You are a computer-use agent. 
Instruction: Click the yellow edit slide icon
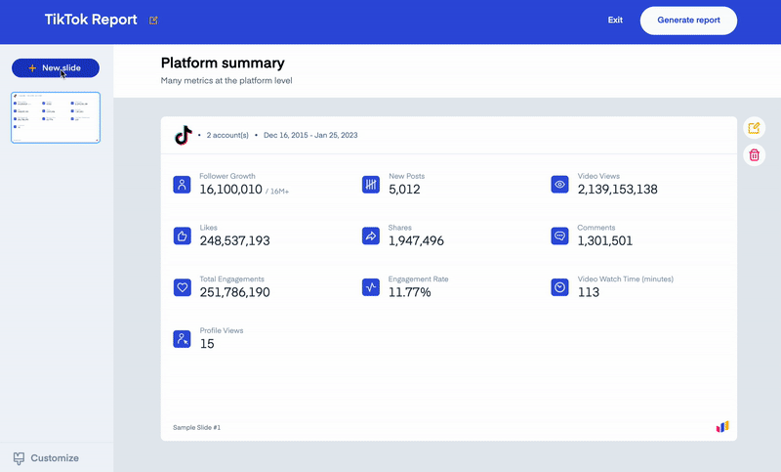pyautogui.click(x=754, y=128)
